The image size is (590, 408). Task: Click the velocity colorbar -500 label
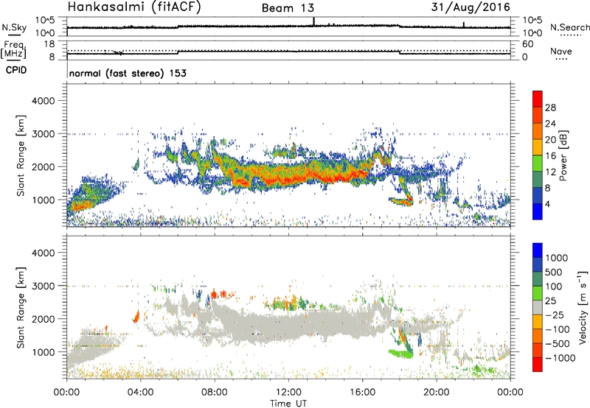[x=557, y=344]
